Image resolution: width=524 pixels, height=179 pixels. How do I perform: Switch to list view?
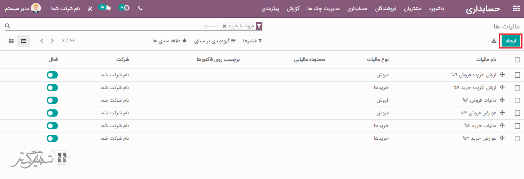[x=23, y=41]
